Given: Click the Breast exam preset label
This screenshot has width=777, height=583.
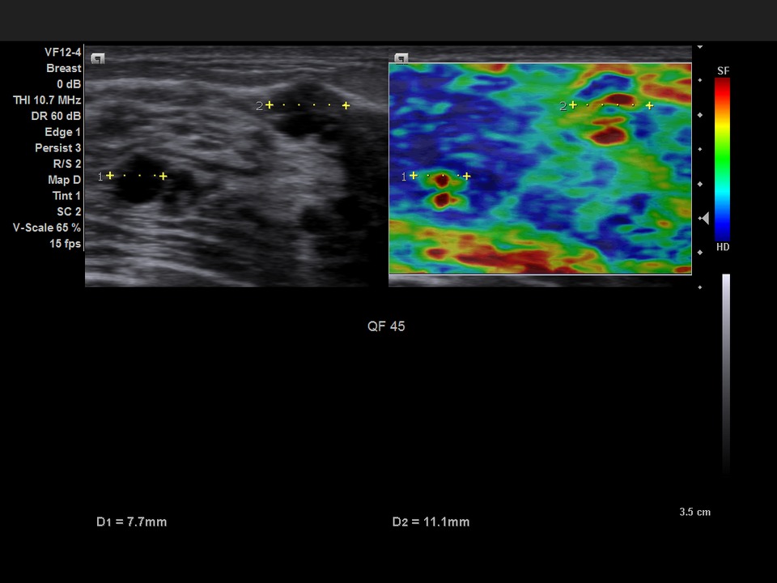Looking at the screenshot, I should [63, 69].
